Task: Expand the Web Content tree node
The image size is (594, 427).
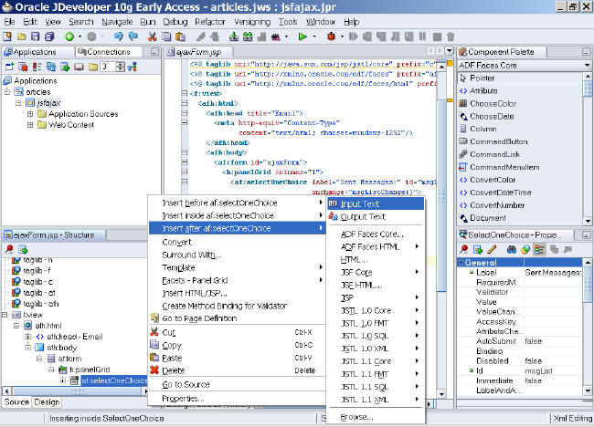Action: (30, 126)
